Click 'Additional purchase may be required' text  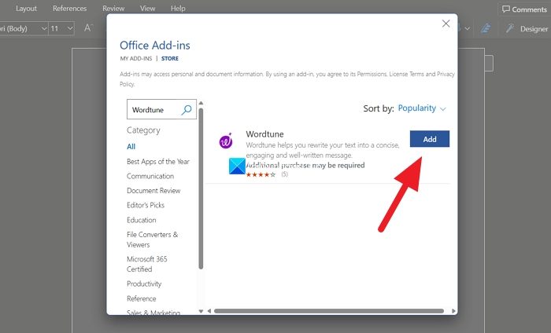pyautogui.click(x=305, y=165)
